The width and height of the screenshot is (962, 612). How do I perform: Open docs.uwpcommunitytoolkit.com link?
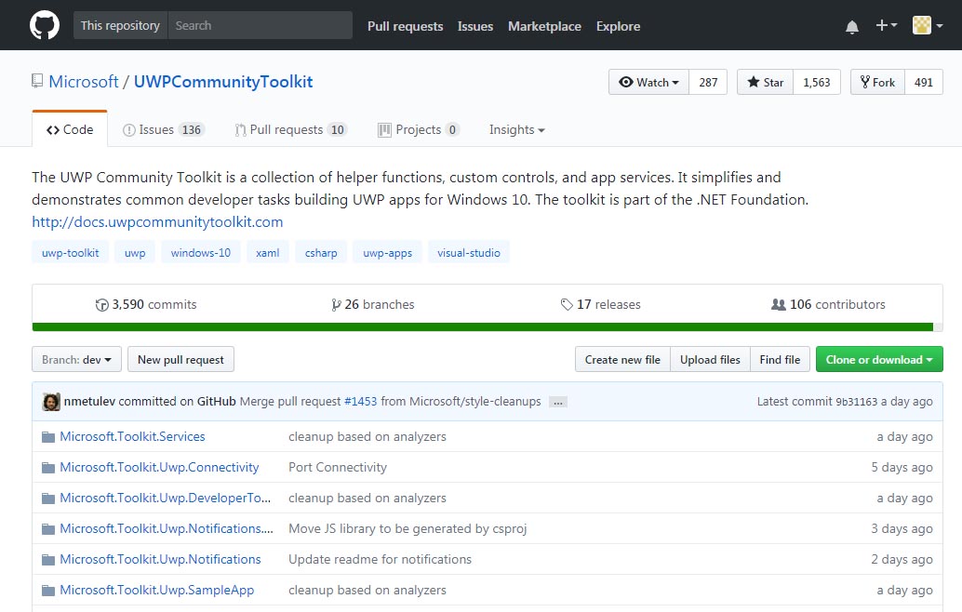tap(157, 222)
